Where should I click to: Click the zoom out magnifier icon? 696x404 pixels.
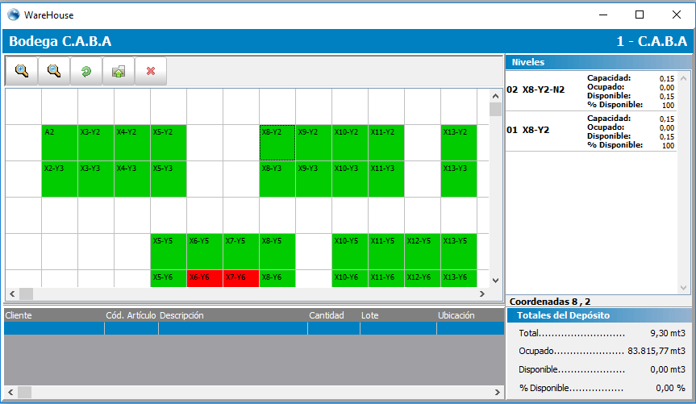tap(54, 71)
